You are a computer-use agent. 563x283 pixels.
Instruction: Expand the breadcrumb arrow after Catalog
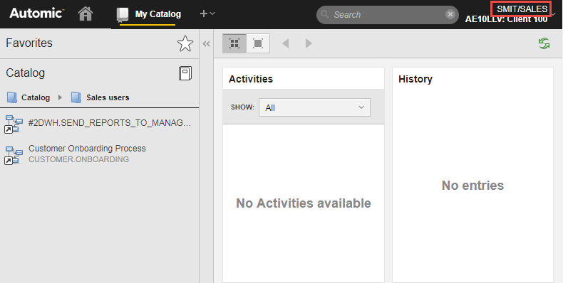[60, 97]
